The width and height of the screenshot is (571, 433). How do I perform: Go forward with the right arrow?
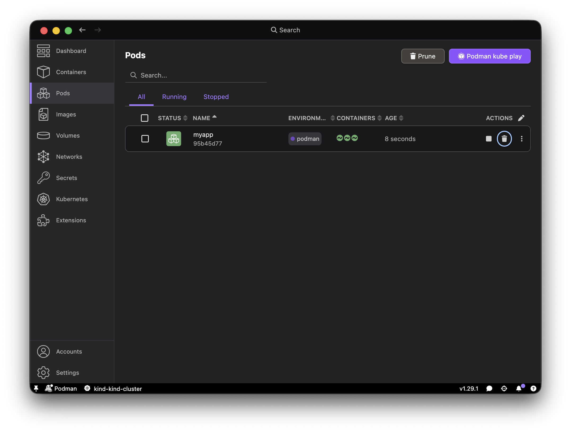coord(98,30)
